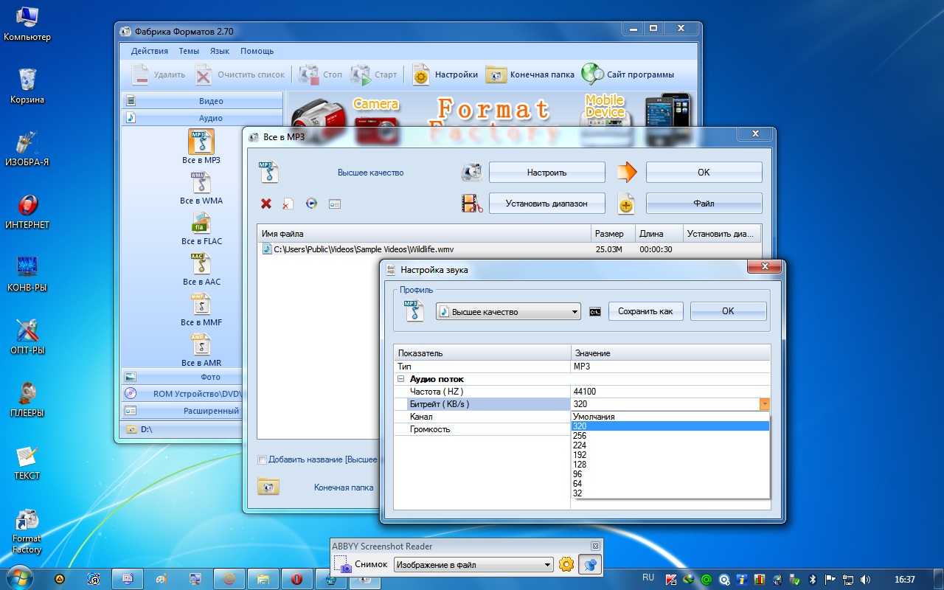
Task: Open Сайт программы from the toolbar
Action: click(x=628, y=74)
